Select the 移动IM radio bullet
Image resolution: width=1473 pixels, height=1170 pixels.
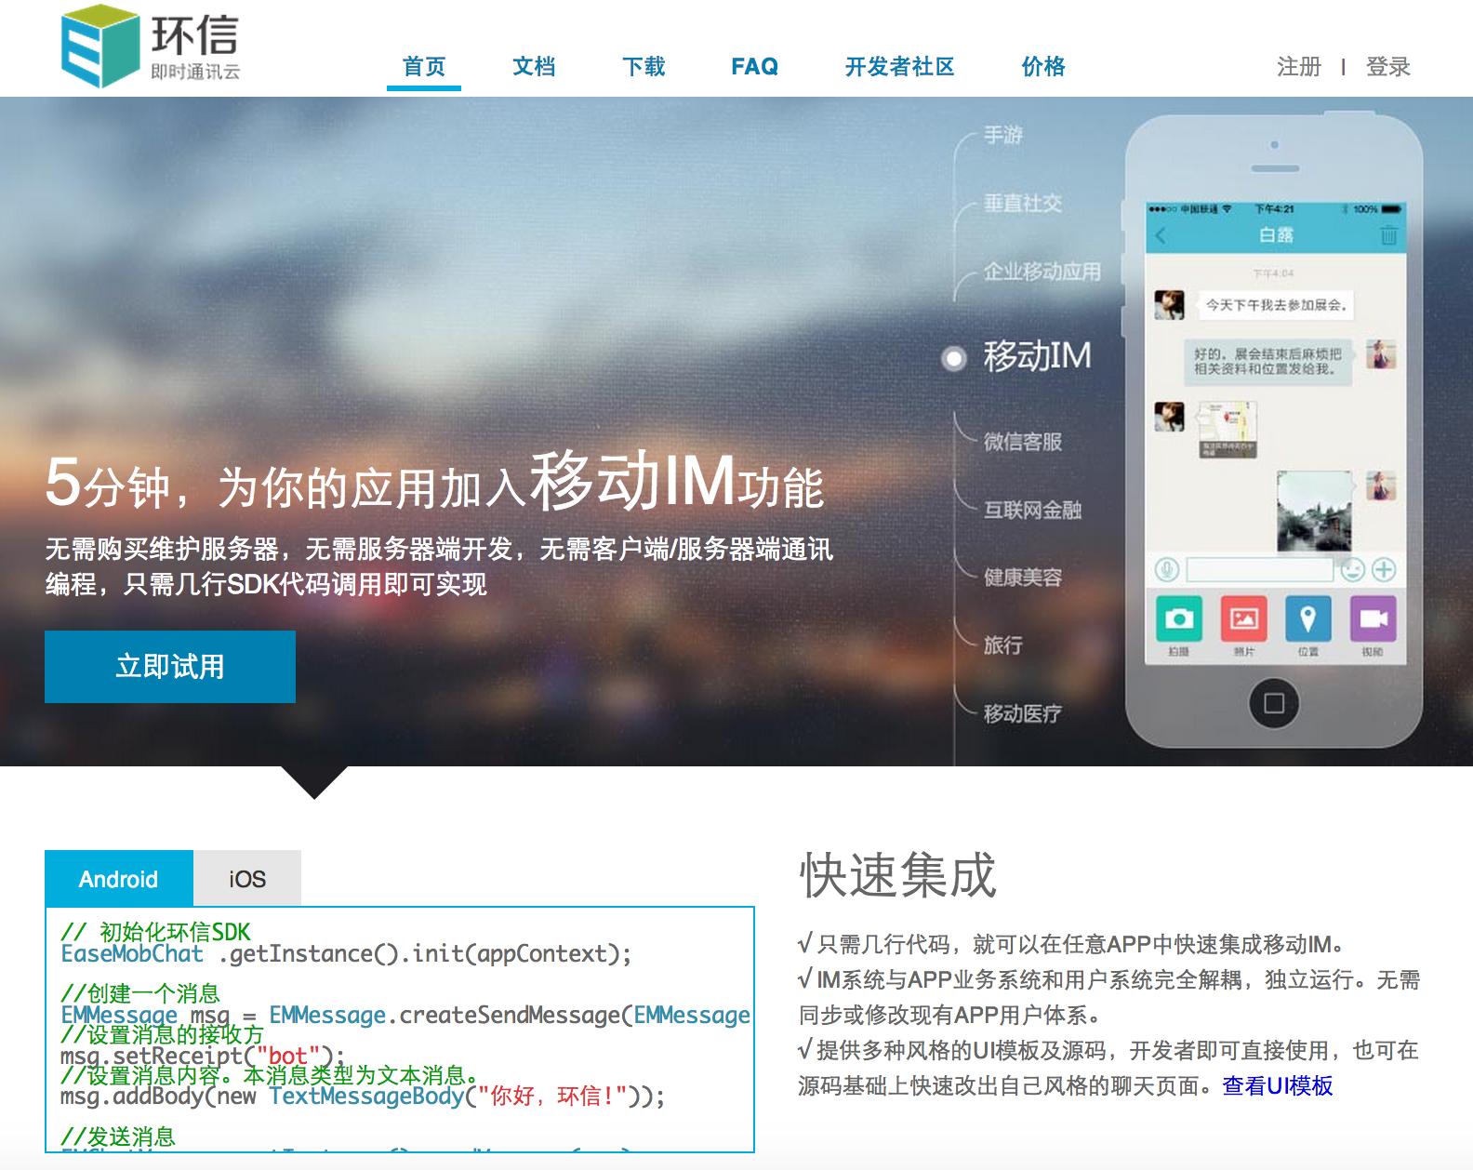point(953,358)
